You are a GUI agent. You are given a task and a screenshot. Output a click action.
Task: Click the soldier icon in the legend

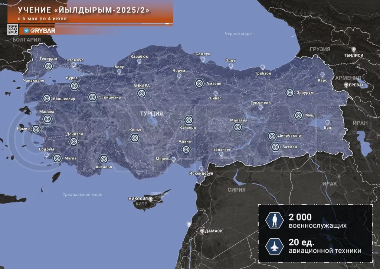pos(275,221)
